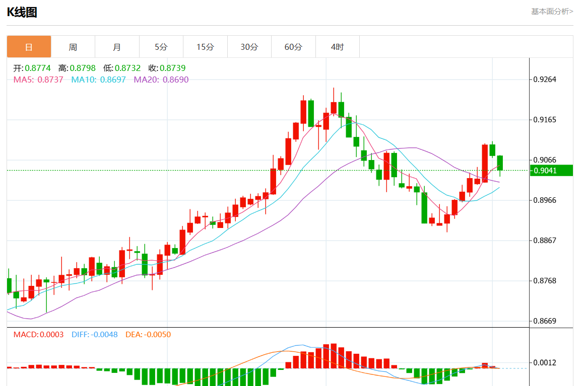Open the 基本面分析> link

[x=552, y=12]
